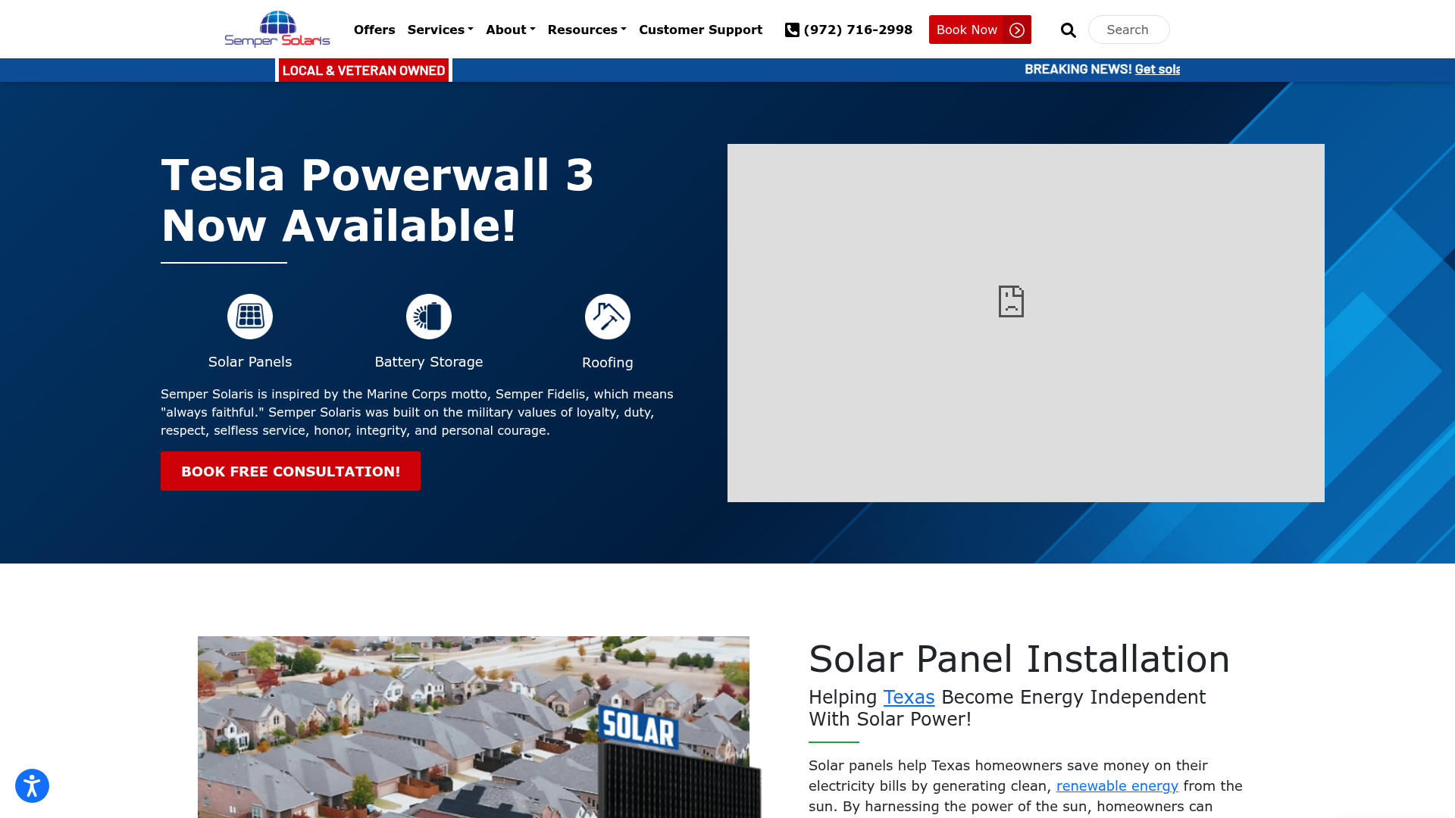The height and width of the screenshot is (818, 1455).
Task: Click the magnifying glass search icon
Action: tap(1069, 30)
